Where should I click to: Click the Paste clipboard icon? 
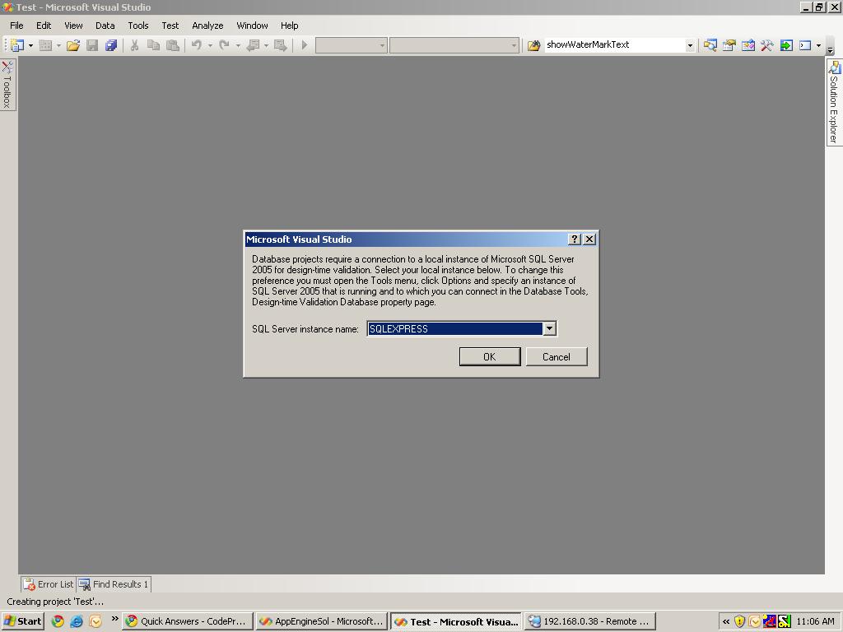pyautogui.click(x=173, y=46)
